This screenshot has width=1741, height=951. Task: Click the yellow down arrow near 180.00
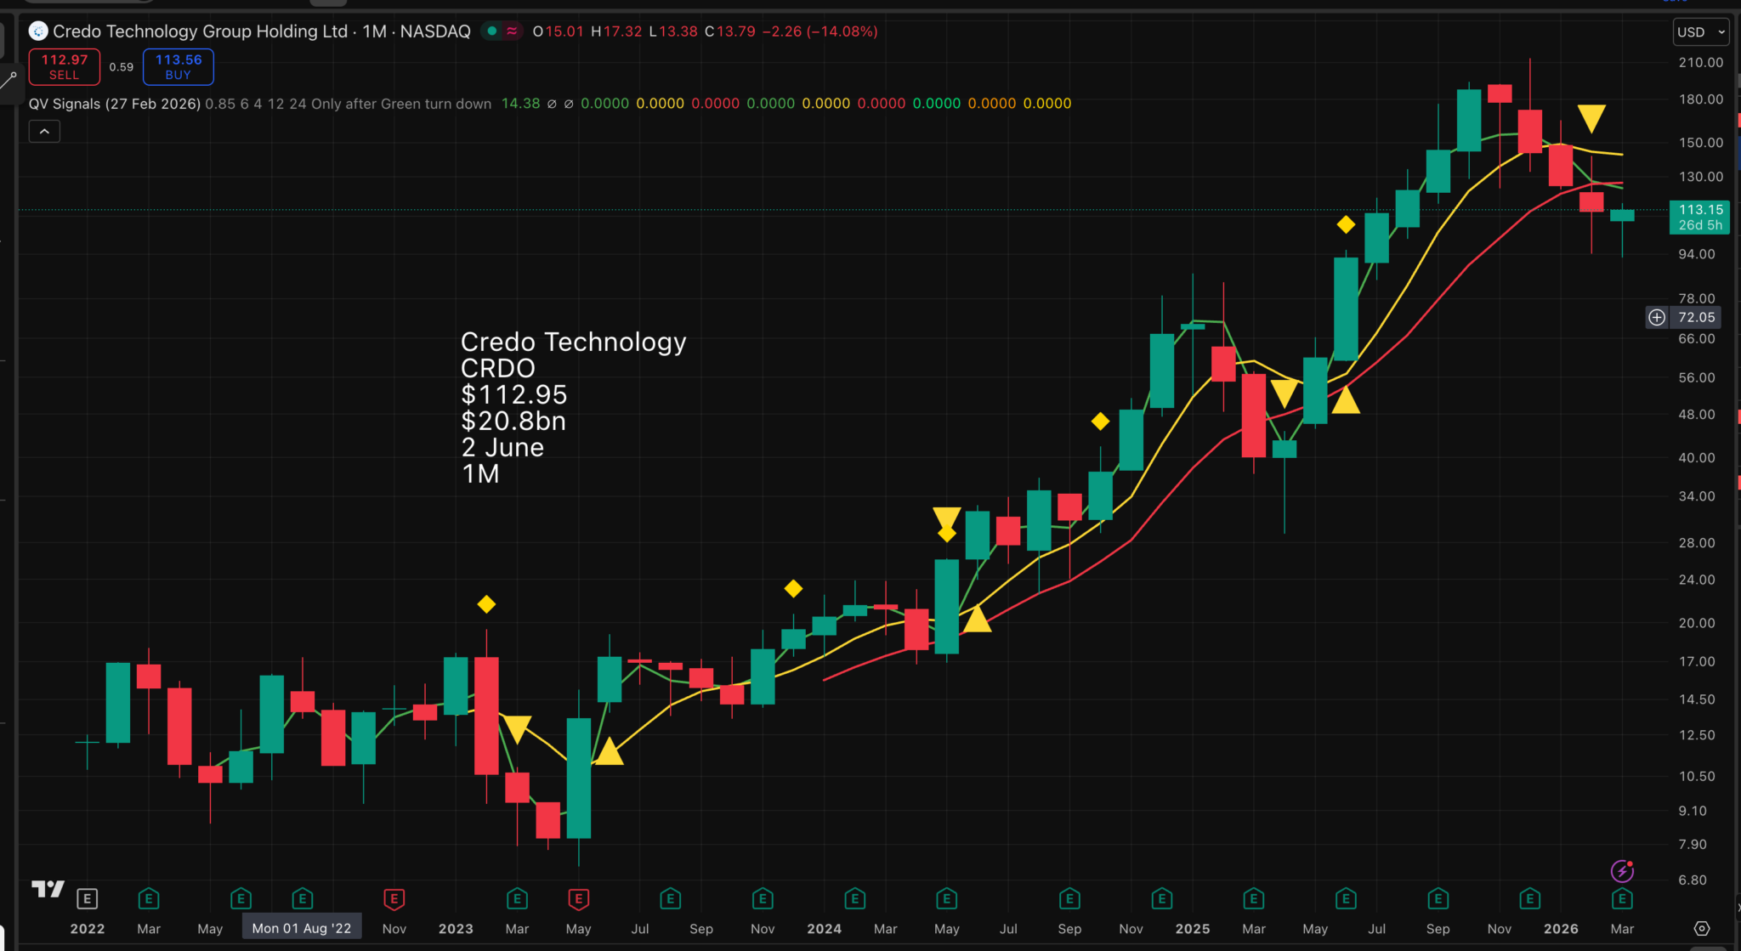point(1591,118)
